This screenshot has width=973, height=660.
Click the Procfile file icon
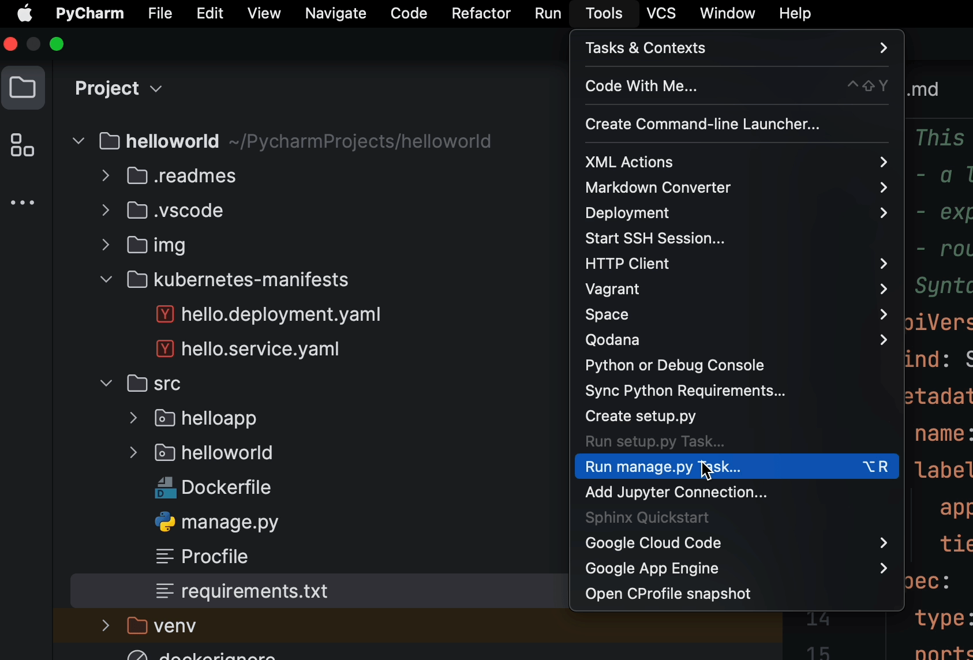tap(164, 556)
